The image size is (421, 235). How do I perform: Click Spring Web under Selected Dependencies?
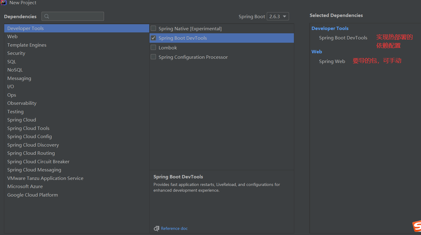click(332, 61)
